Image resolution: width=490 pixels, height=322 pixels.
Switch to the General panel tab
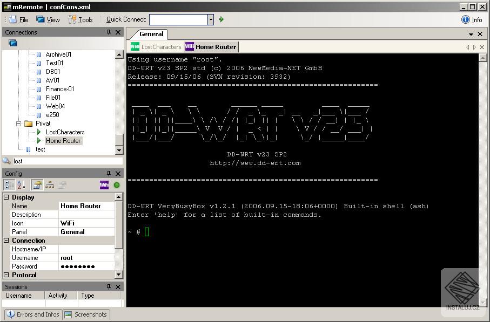coord(151,34)
